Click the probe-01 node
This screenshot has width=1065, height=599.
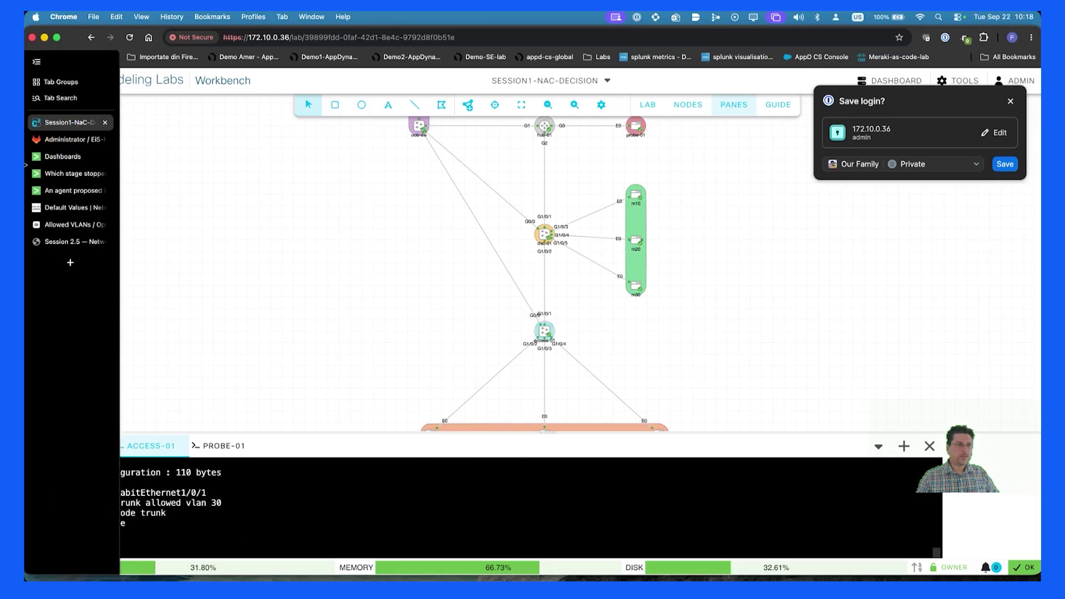click(636, 126)
